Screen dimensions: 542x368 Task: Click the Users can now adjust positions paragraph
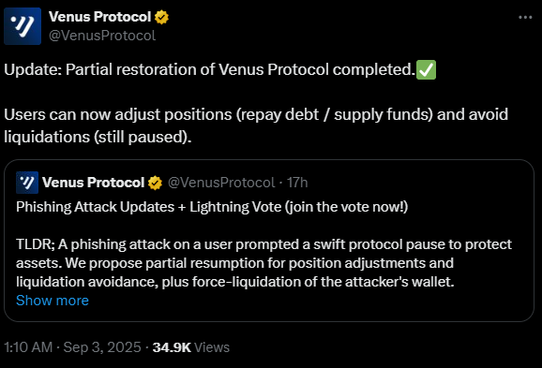(x=256, y=125)
